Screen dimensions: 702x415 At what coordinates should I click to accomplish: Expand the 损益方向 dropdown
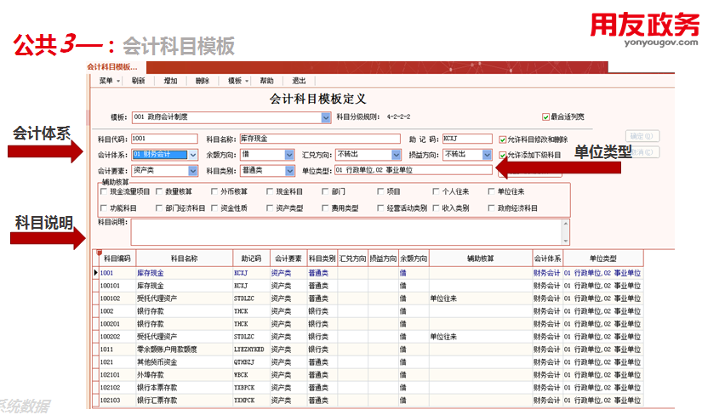pyautogui.click(x=487, y=155)
